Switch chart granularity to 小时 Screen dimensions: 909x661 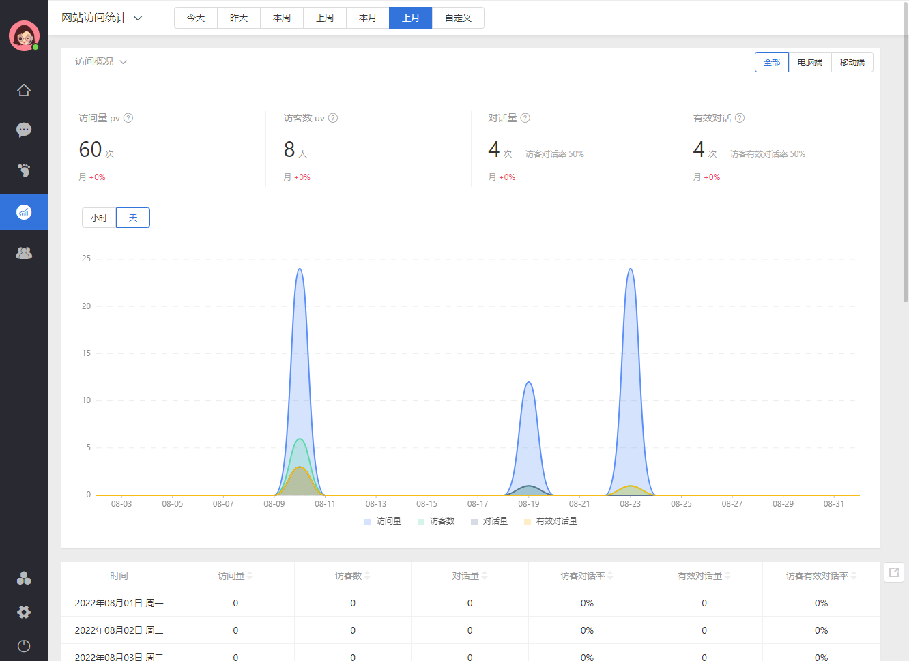point(99,218)
